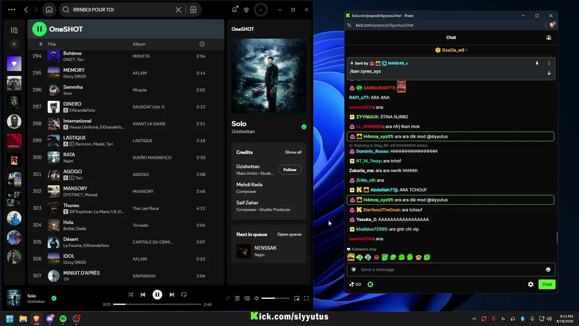The width and height of the screenshot is (579, 326).
Task: Pause the OneSHOT playlist with the green button
Action: point(39,29)
